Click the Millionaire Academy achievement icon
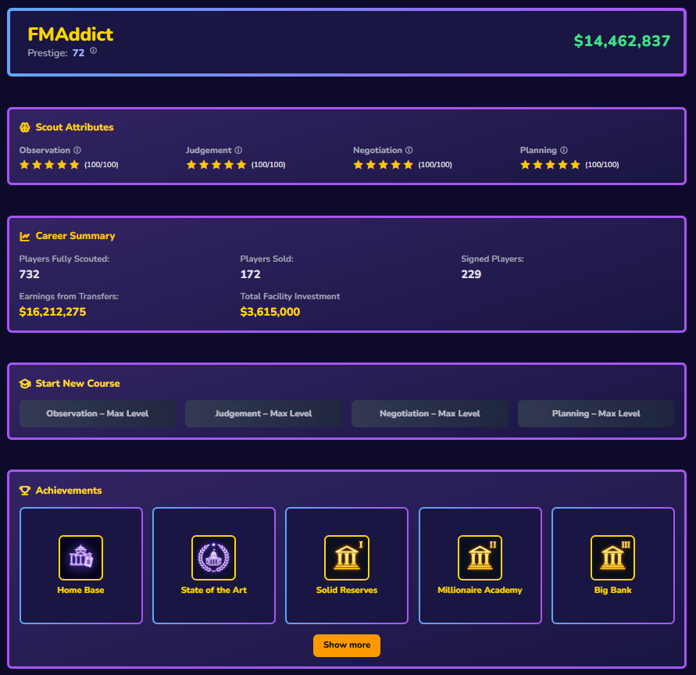Viewport: 696px width, 675px height. click(x=480, y=557)
